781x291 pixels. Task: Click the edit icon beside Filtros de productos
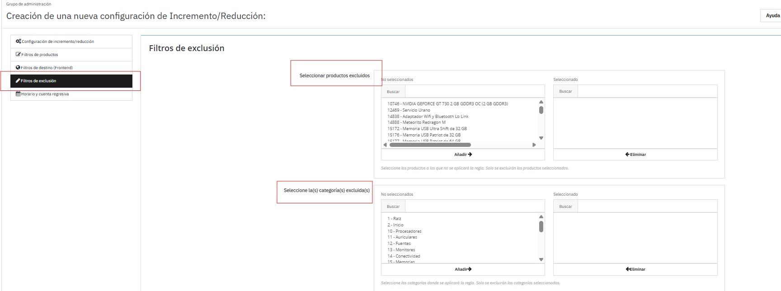18,54
